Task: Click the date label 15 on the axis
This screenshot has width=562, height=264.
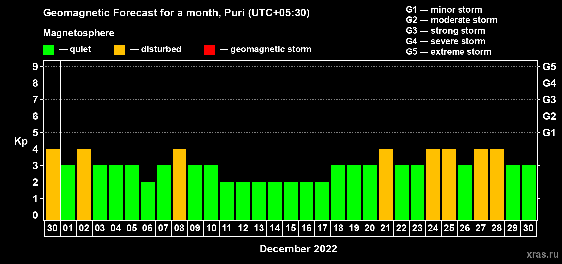Action: point(291,228)
